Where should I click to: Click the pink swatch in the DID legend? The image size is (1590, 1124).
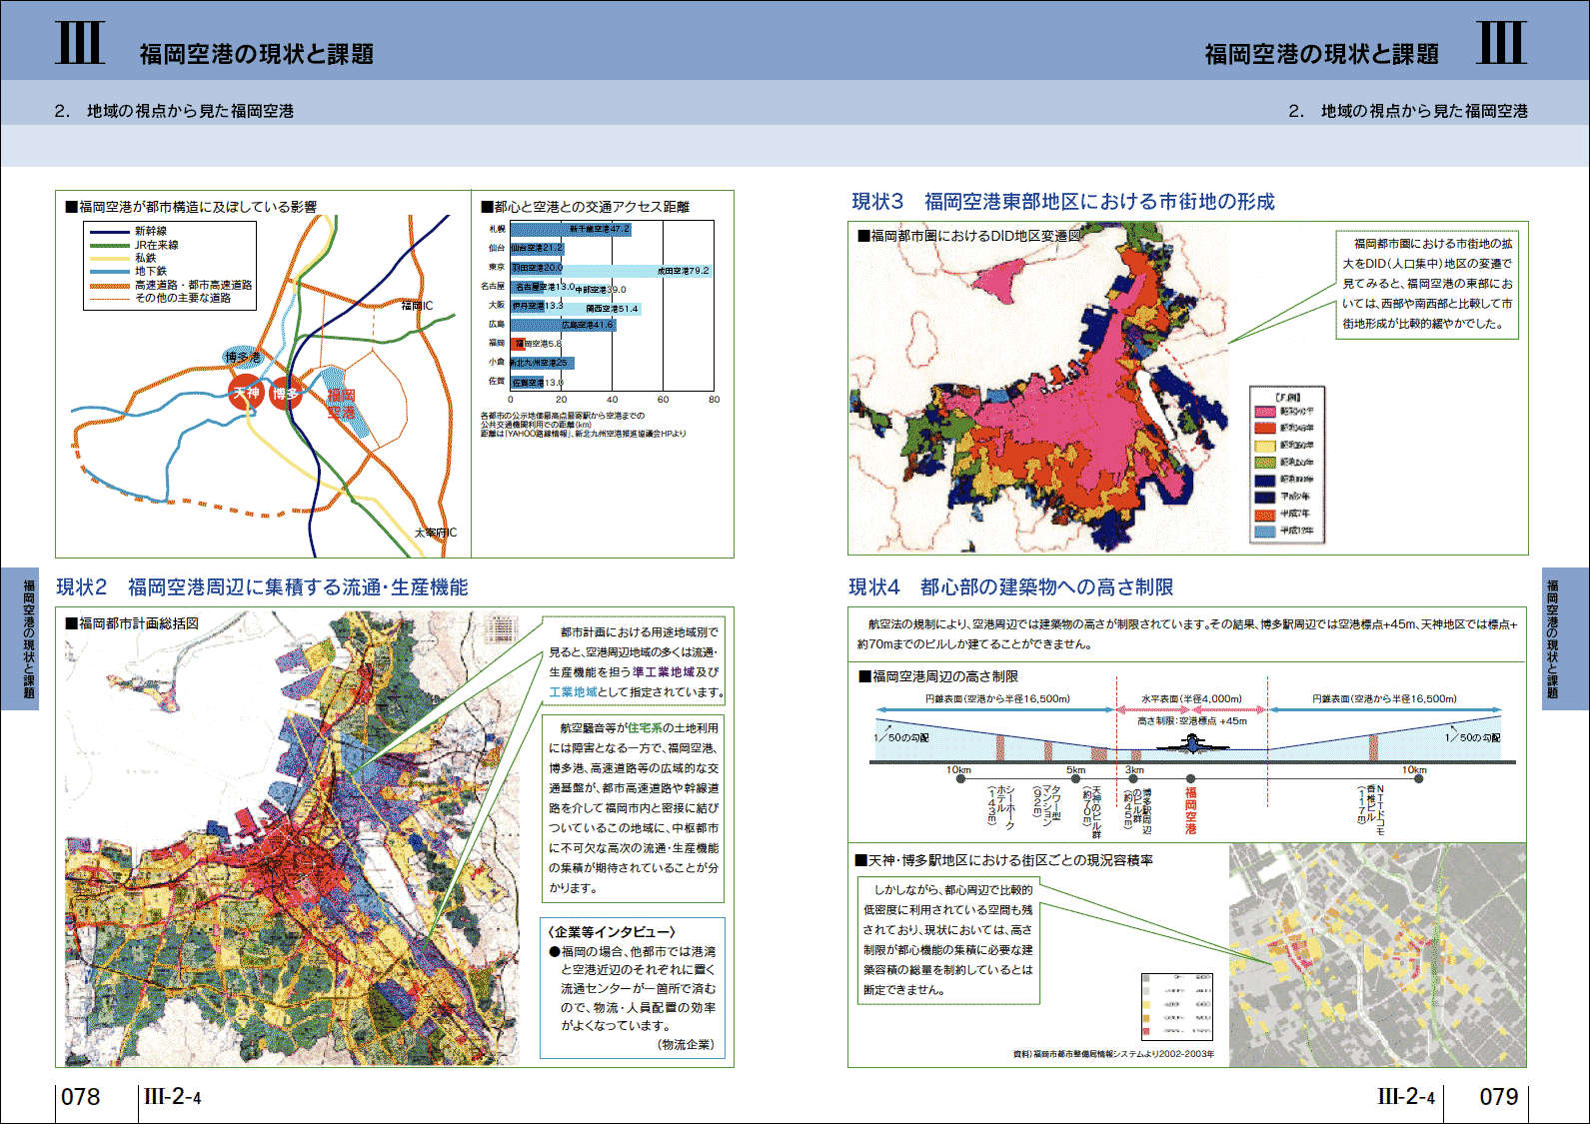click(x=1264, y=411)
